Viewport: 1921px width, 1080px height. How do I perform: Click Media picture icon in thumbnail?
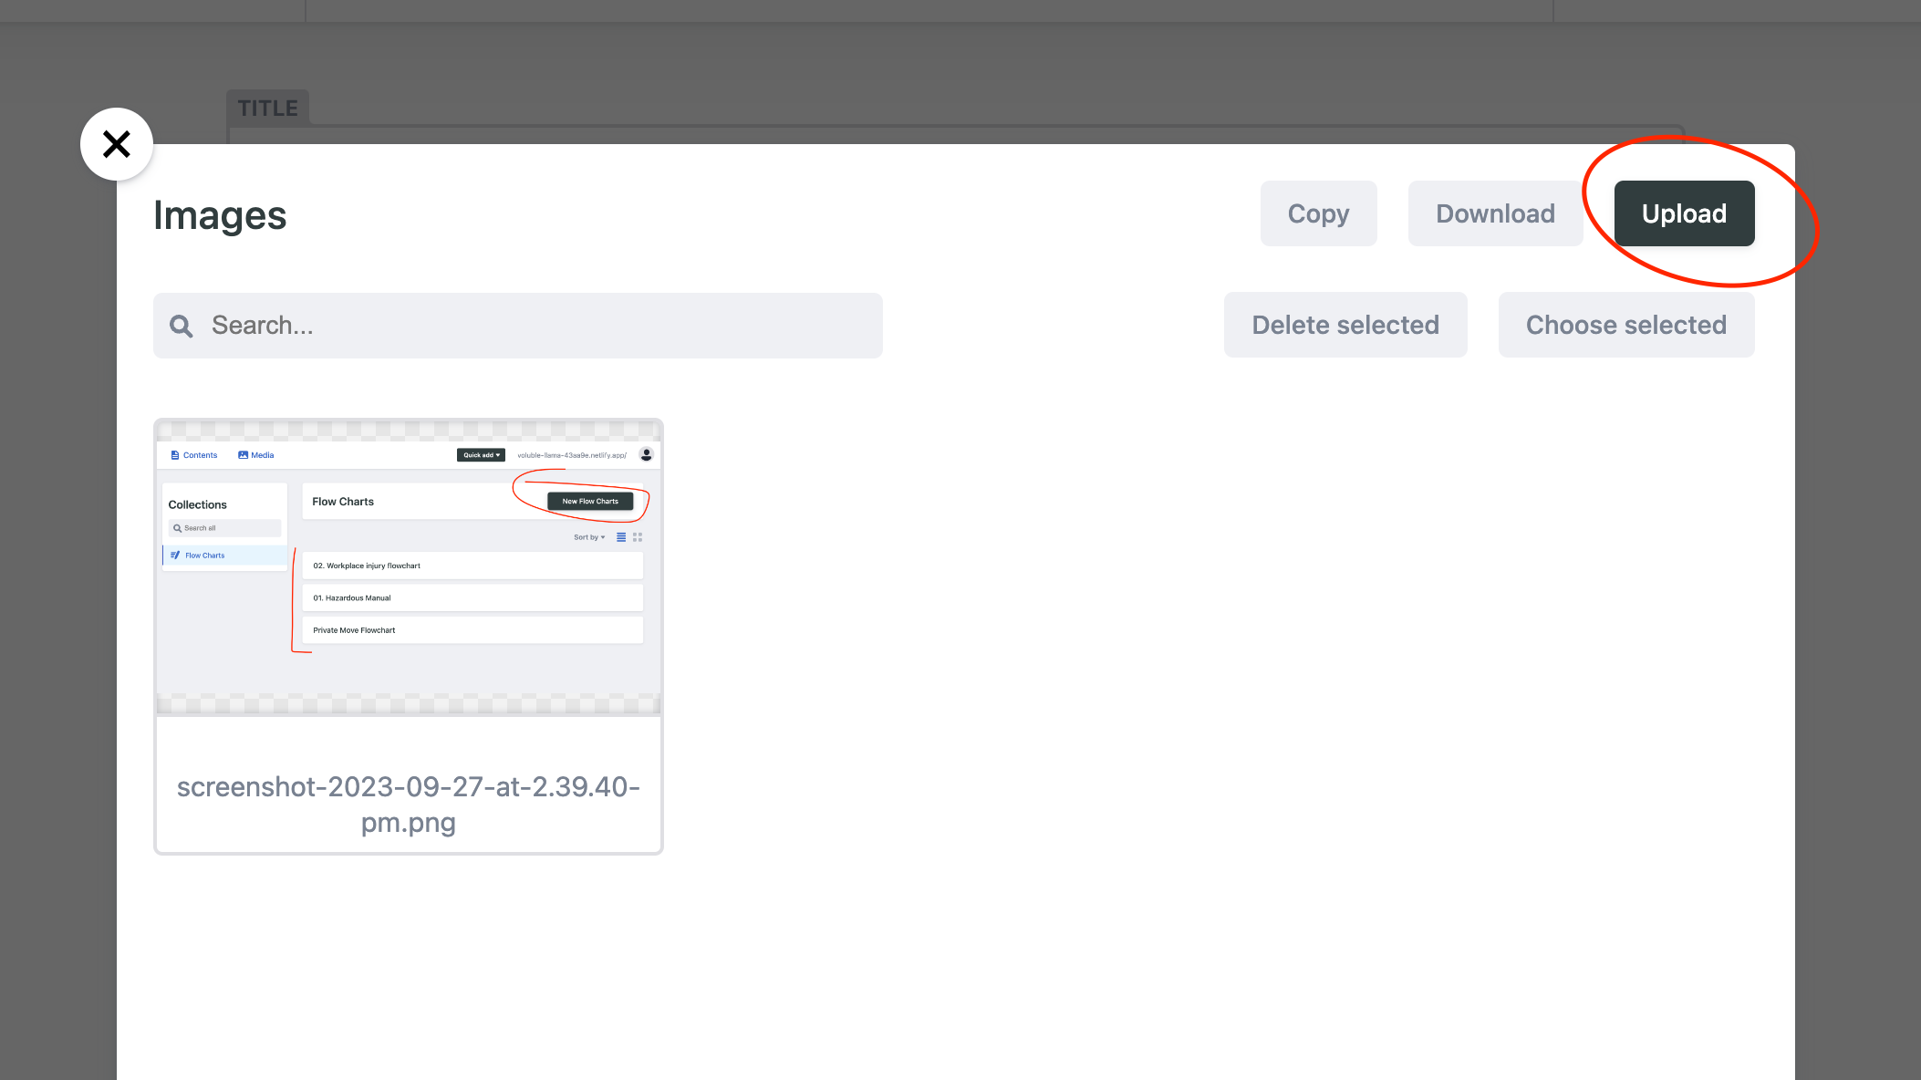coord(243,455)
